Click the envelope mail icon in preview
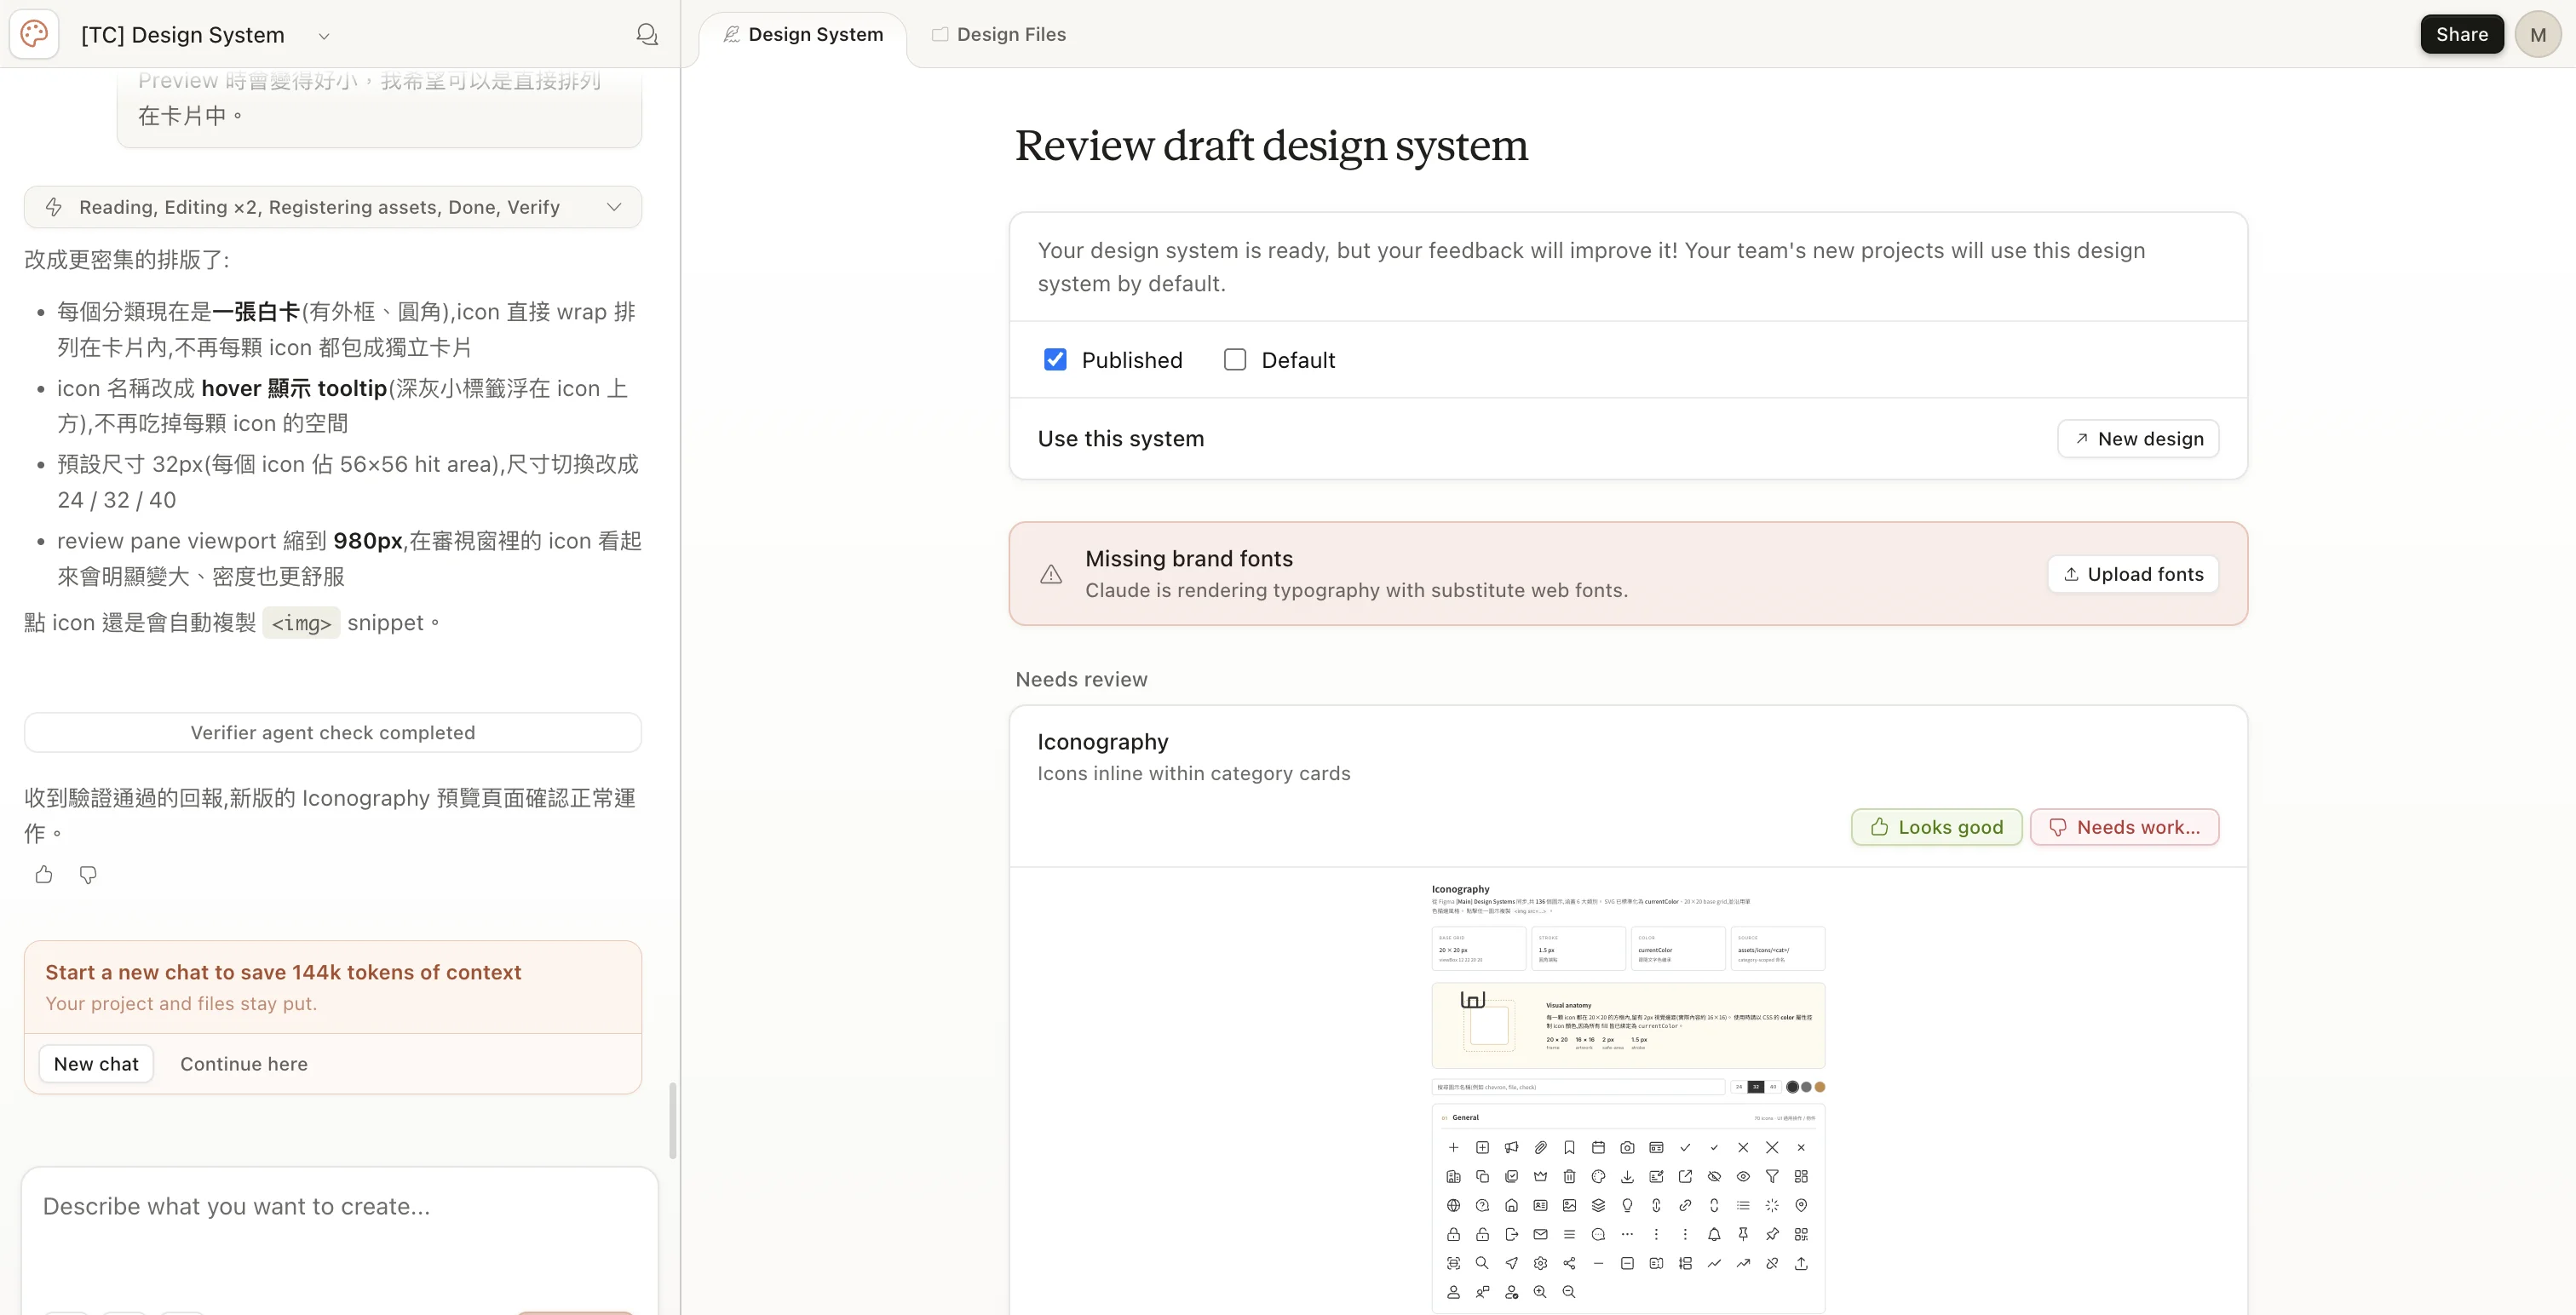 [1540, 1234]
